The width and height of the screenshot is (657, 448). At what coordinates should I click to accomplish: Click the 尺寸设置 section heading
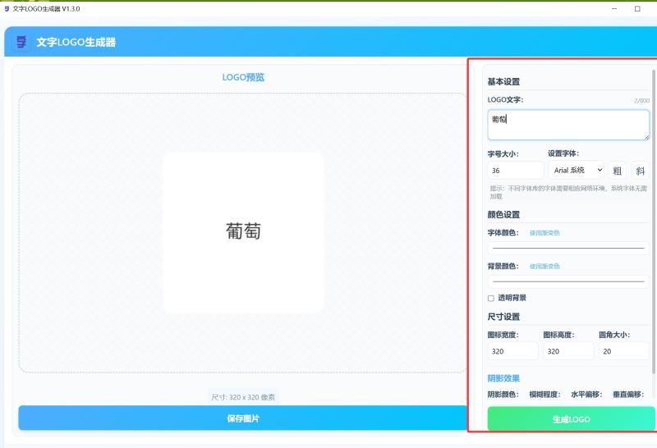point(503,317)
